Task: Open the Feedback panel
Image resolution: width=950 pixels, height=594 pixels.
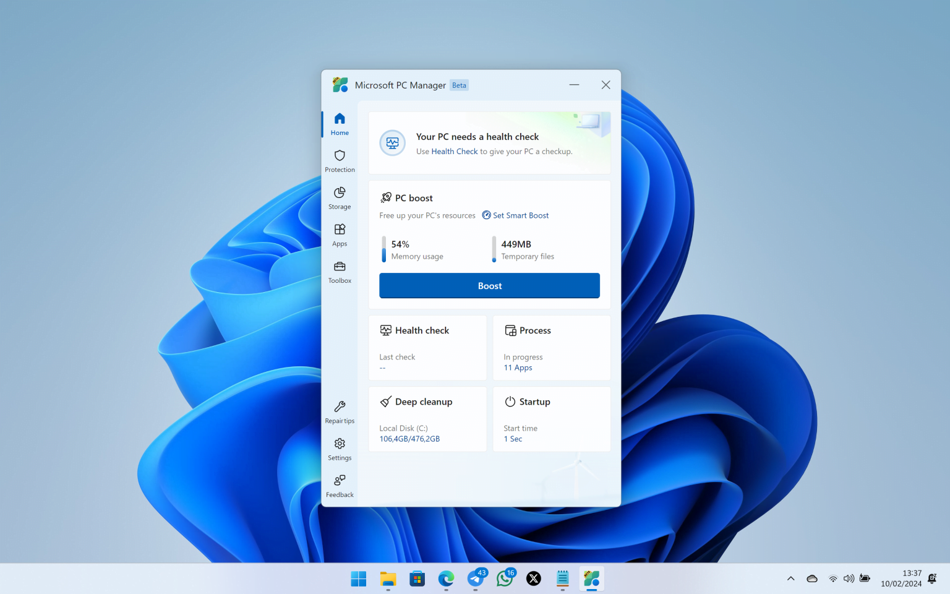Action: 340,485
